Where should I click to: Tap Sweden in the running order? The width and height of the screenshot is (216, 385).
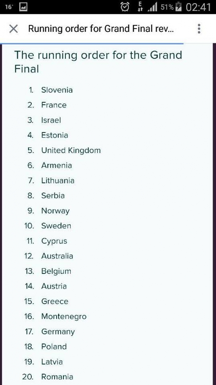pyautogui.click(x=56, y=226)
